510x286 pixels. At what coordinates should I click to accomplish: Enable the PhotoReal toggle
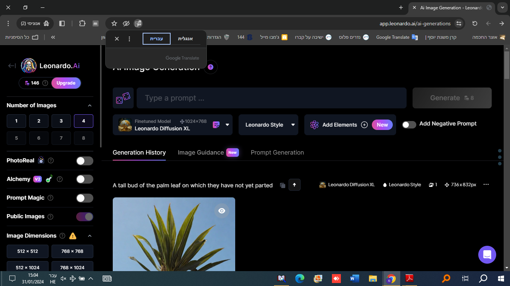coord(84,161)
